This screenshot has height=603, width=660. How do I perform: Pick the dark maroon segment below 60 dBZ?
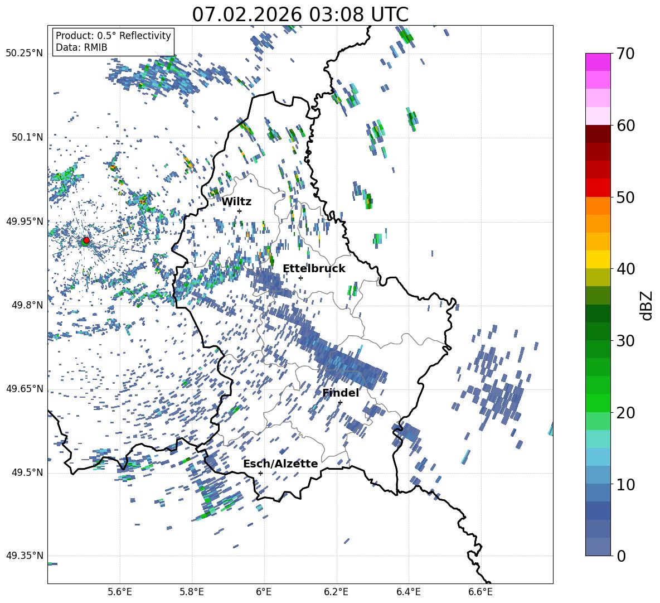click(598, 134)
